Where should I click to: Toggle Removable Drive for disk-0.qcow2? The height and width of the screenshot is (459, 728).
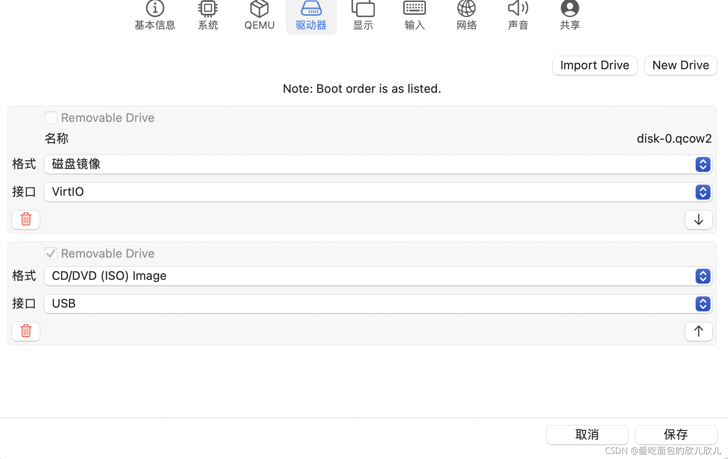[x=51, y=118]
